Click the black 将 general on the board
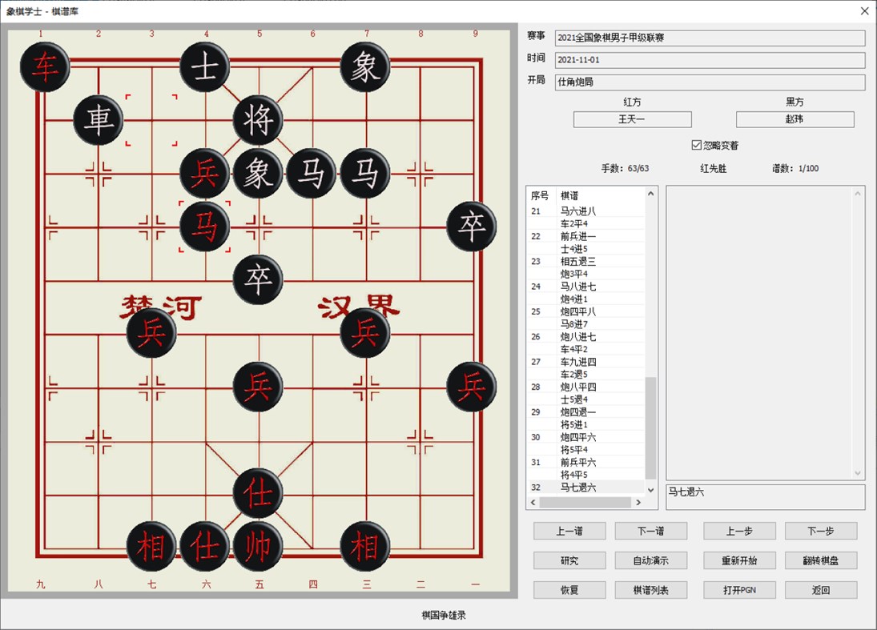The height and width of the screenshot is (630, 877). click(x=258, y=120)
